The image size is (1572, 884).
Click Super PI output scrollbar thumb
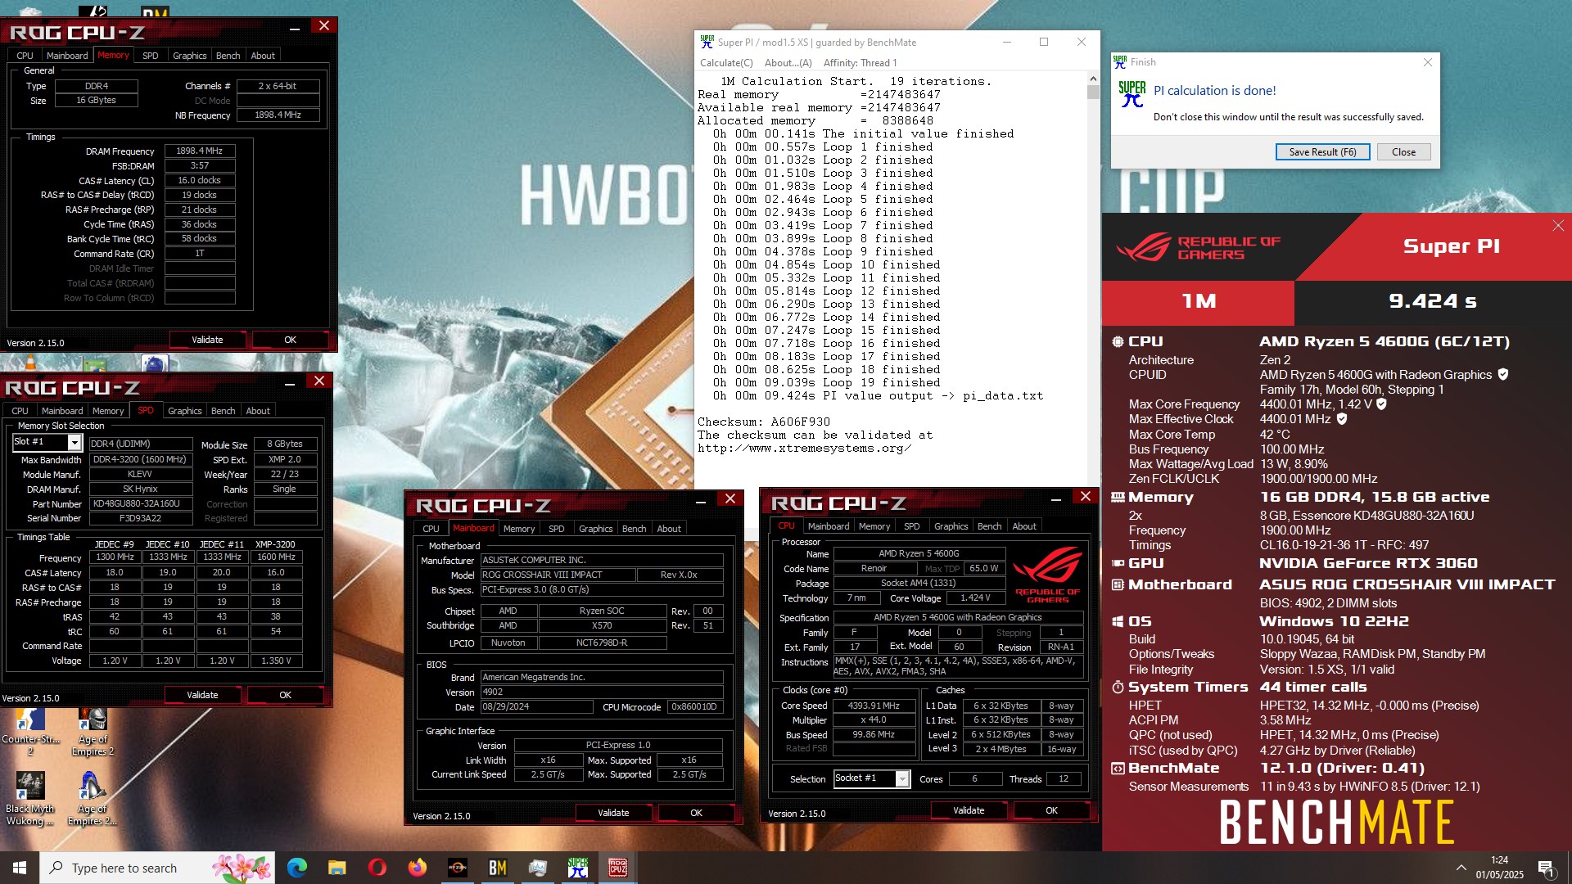(x=1093, y=92)
